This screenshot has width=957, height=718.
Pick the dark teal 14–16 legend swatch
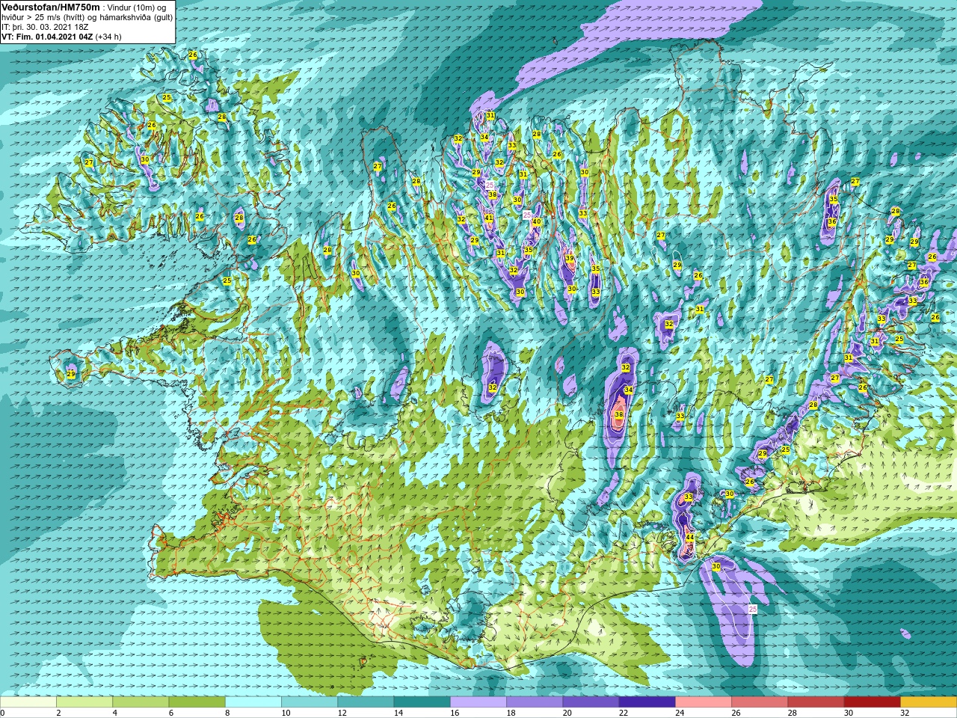tap(422, 702)
